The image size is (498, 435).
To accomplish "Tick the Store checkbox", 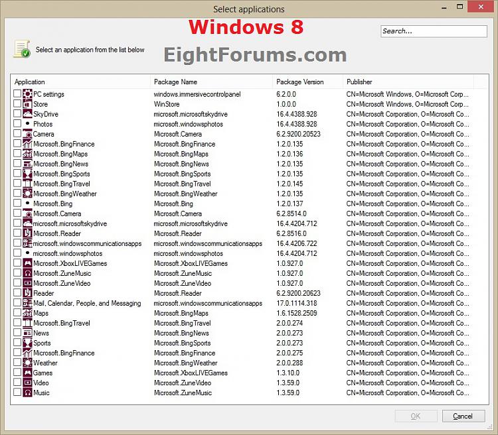I will [x=17, y=103].
